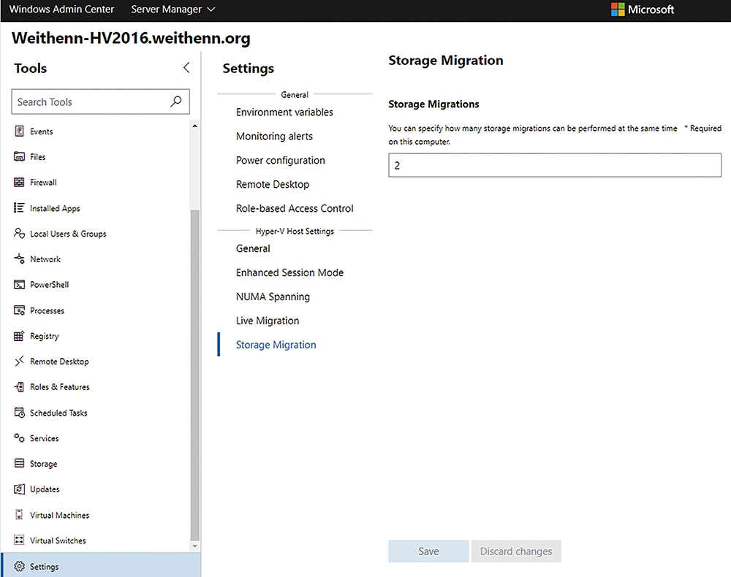Focus the Search Tools field

(x=100, y=102)
